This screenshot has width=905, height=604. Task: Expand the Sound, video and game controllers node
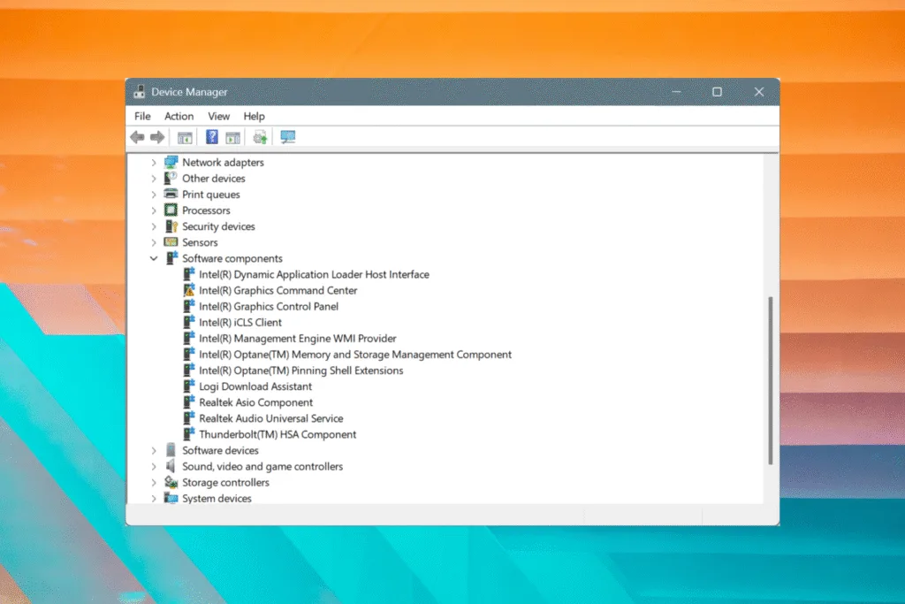coord(154,467)
